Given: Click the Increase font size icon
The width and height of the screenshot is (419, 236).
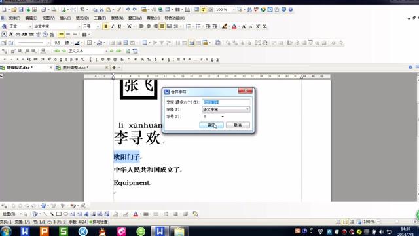Looking at the screenshot, I should click(x=244, y=26).
